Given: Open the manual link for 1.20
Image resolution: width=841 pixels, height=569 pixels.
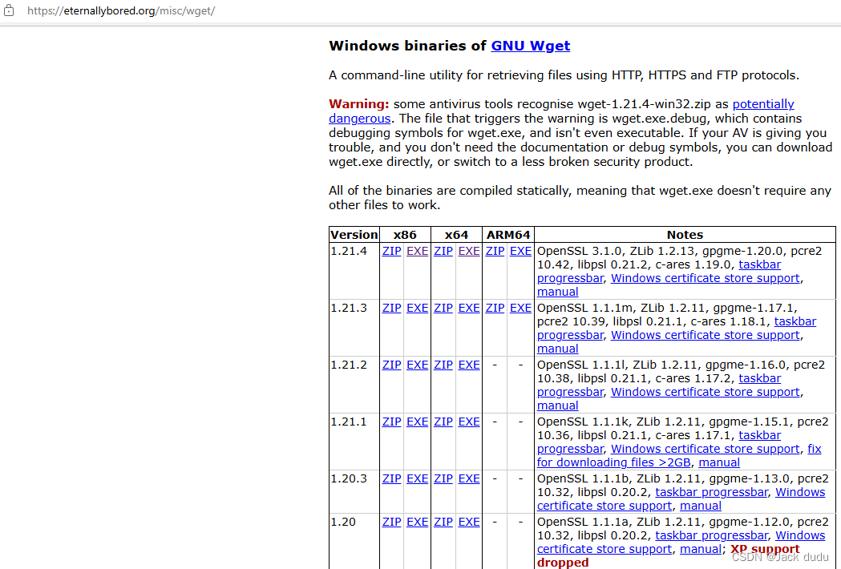Looking at the screenshot, I should tap(701, 549).
